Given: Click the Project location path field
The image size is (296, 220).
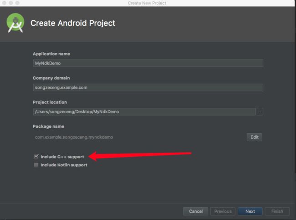Looking at the screenshot, I should tap(144, 112).
